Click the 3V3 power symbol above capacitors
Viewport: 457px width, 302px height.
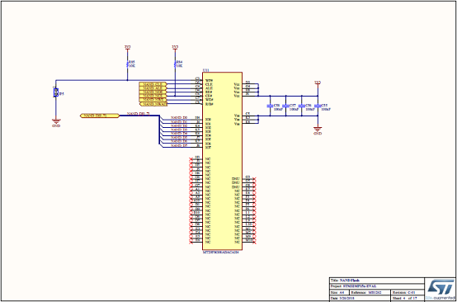tap(318, 83)
